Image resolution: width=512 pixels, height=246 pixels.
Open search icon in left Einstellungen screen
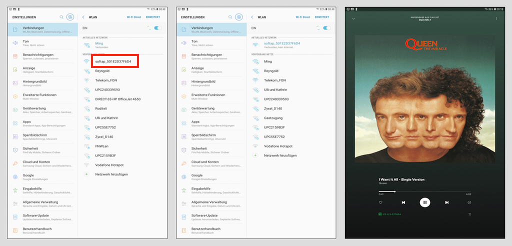tap(61, 17)
